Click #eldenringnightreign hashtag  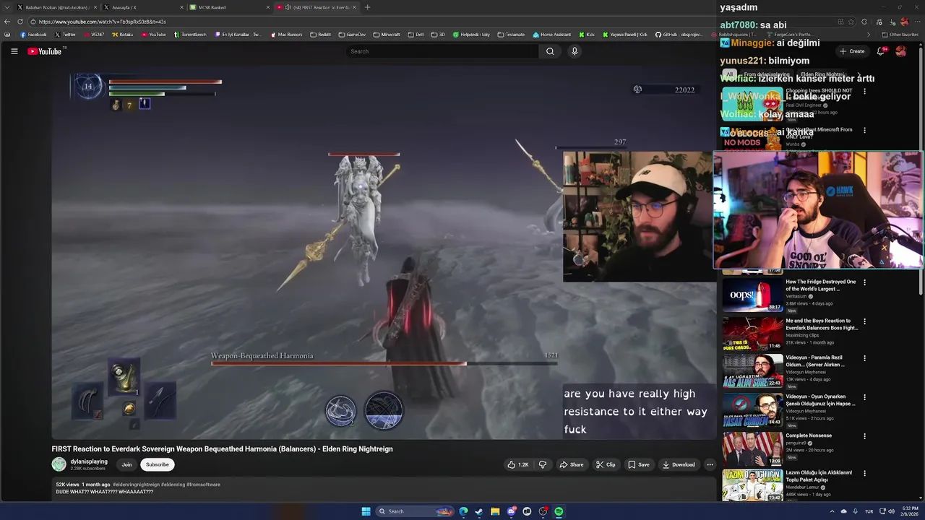click(x=136, y=485)
